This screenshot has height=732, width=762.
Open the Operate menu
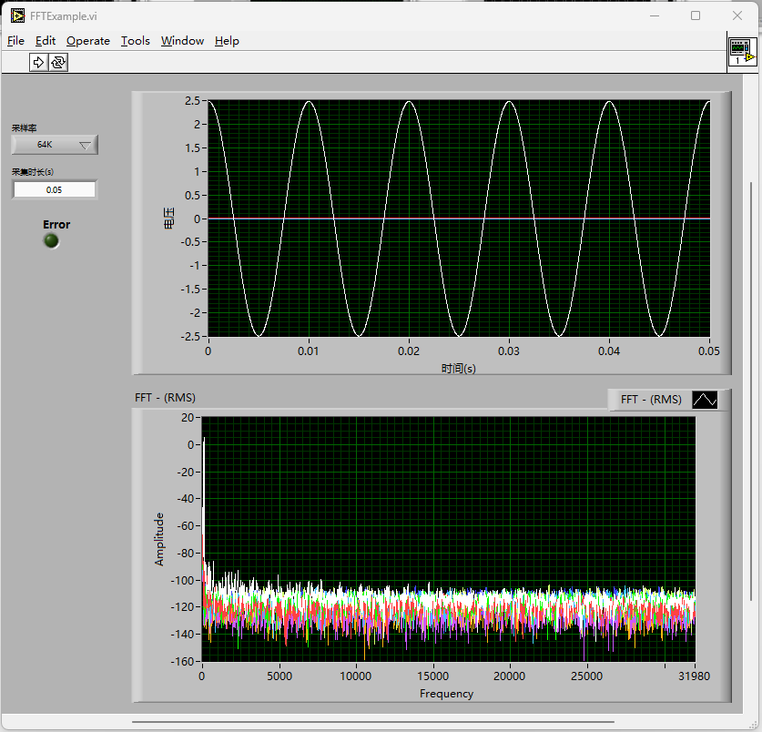[x=87, y=40]
